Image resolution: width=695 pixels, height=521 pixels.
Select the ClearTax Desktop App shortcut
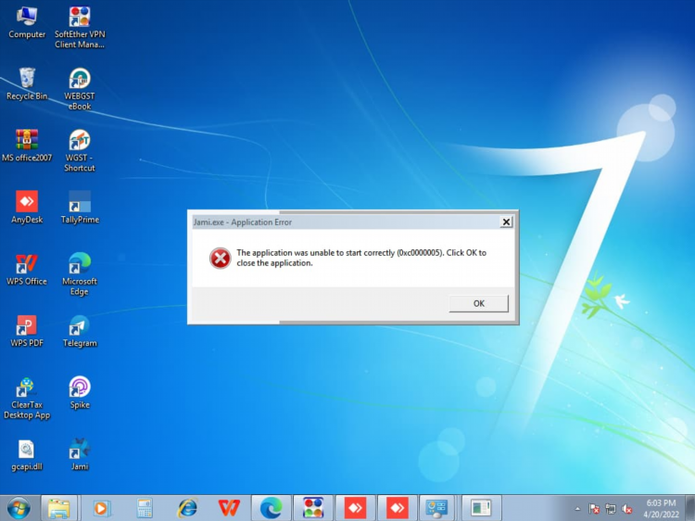tap(27, 399)
